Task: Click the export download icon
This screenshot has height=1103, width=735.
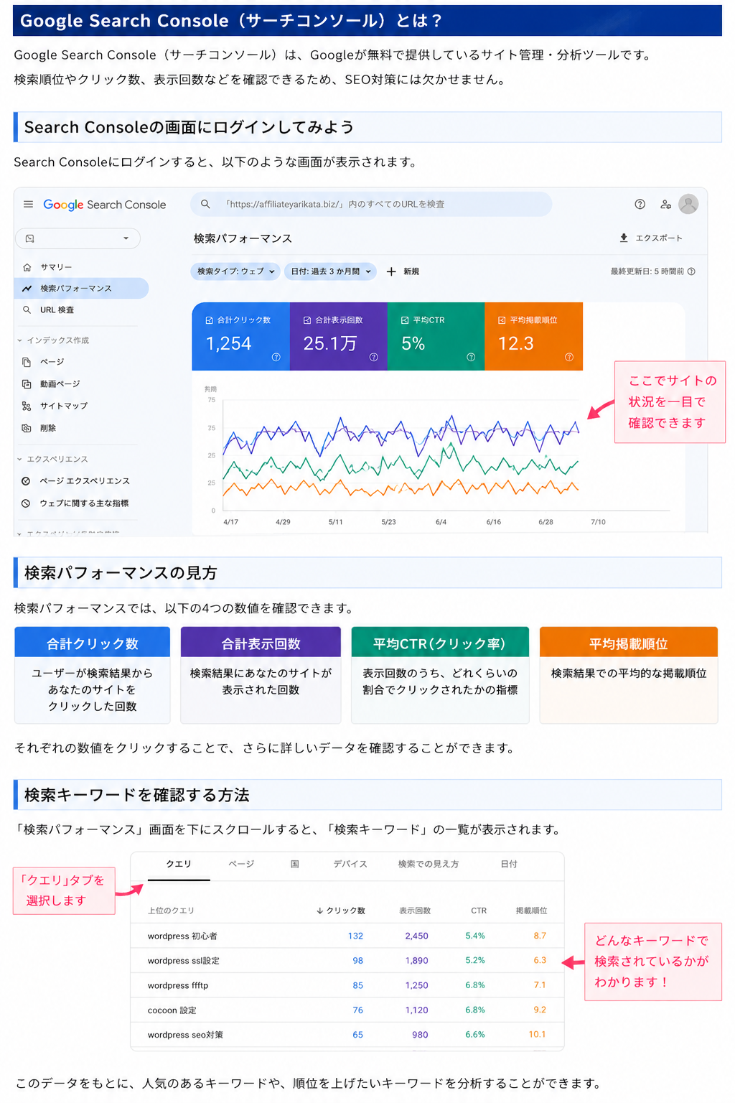Action: point(624,238)
